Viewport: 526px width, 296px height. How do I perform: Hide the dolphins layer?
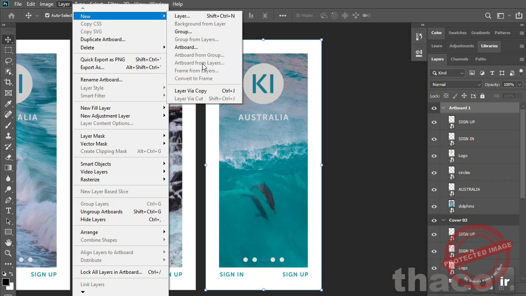tap(434, 206)
